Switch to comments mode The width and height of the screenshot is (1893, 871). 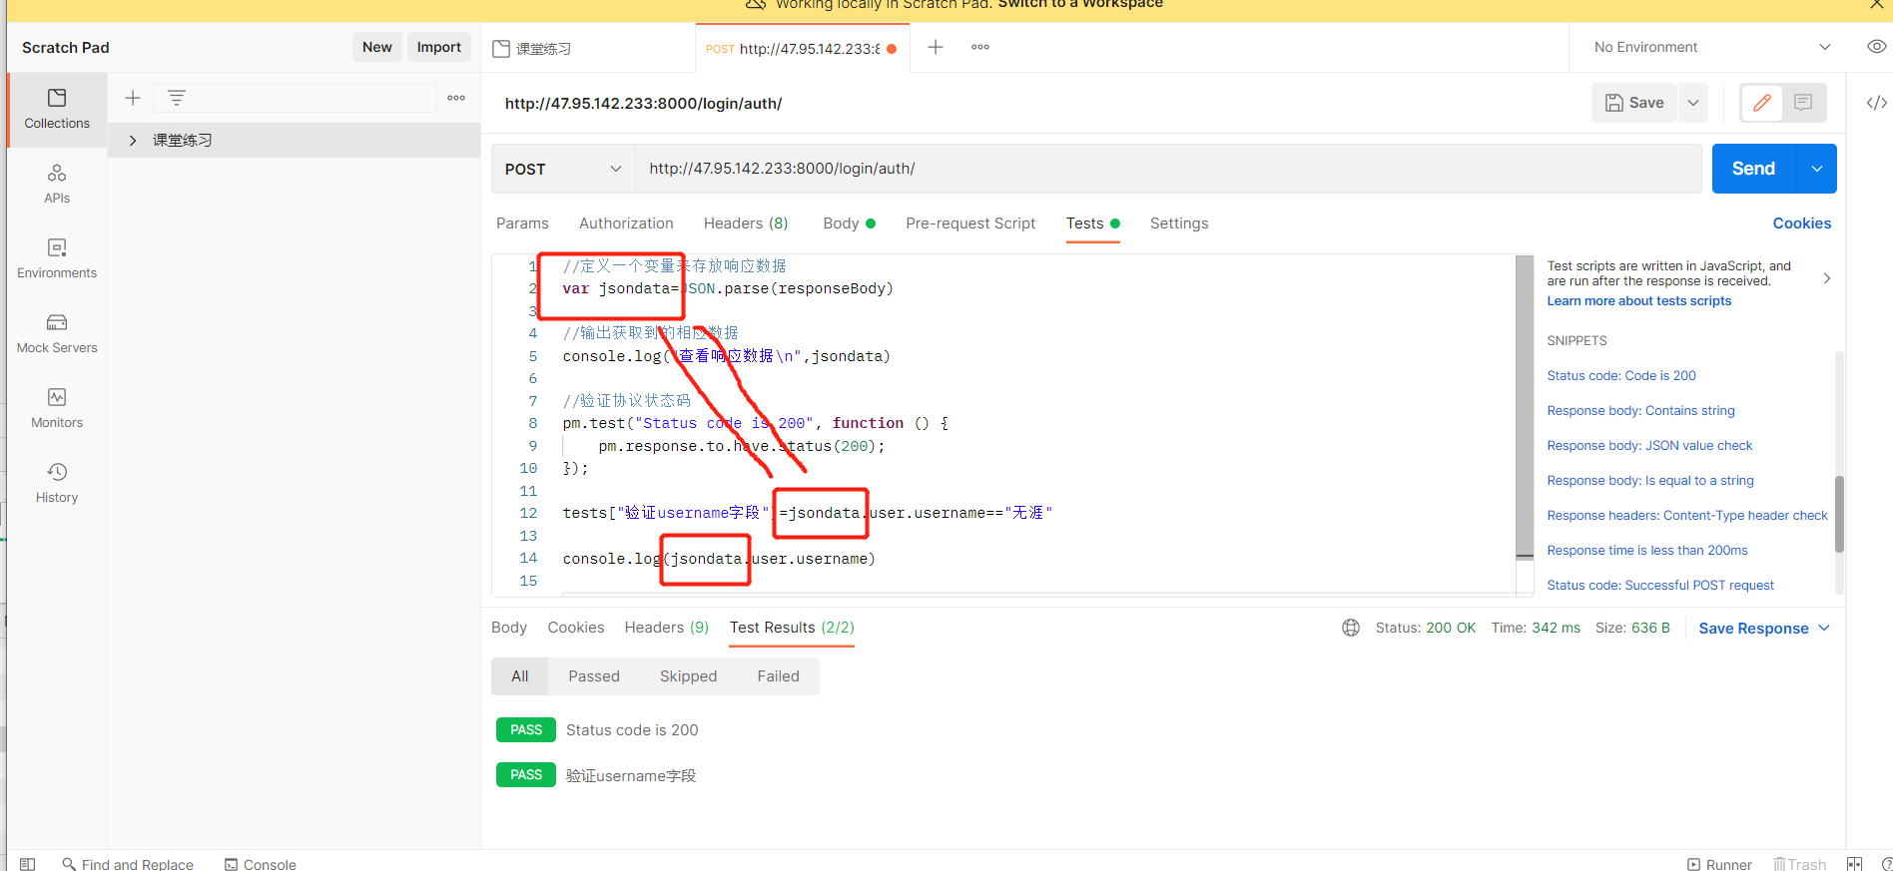[1803, 103]
